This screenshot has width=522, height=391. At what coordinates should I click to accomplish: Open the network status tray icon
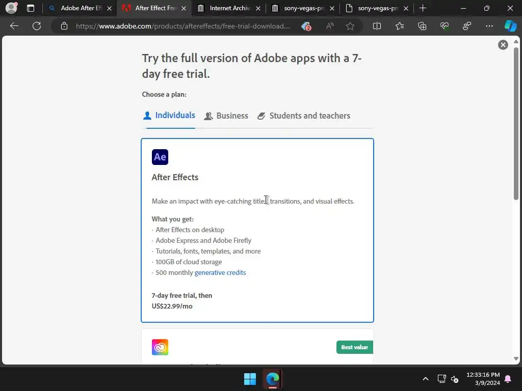point(441,379)
